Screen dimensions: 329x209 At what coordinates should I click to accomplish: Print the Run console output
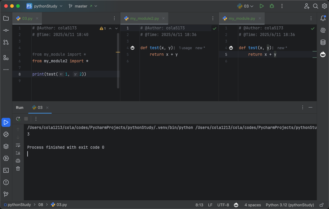point(18,161)
